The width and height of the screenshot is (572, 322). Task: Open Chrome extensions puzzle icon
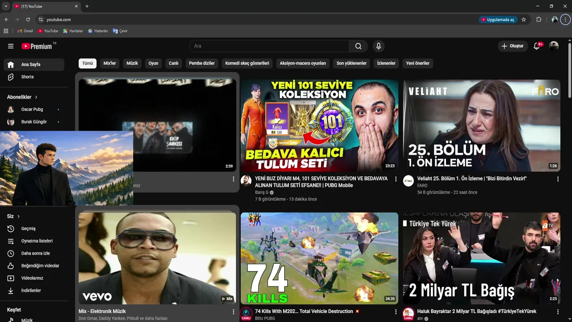[538, 20]
